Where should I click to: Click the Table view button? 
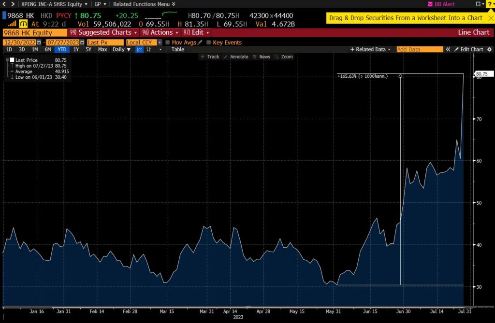(177, 49)
